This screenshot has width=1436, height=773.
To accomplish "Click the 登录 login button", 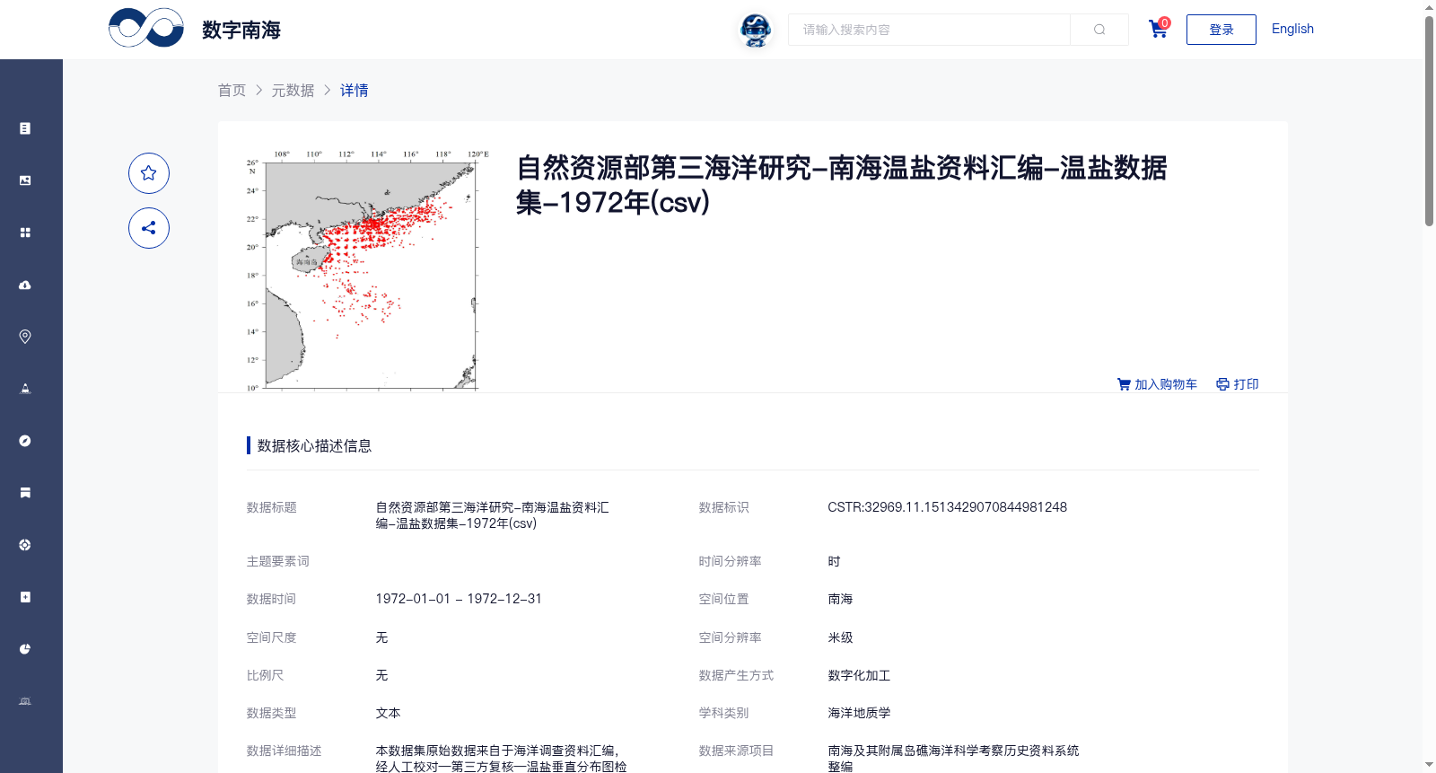I will (x=1221, y=30).
